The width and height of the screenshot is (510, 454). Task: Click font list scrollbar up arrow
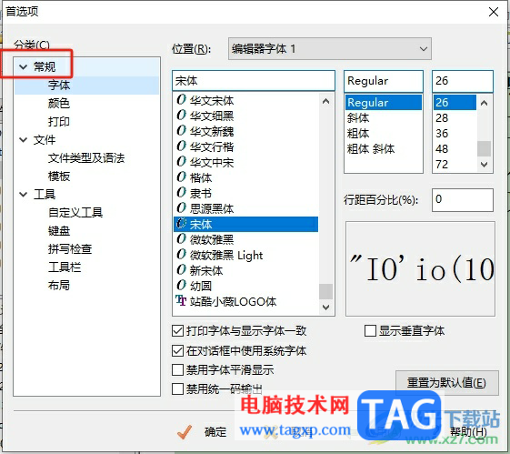325,101
